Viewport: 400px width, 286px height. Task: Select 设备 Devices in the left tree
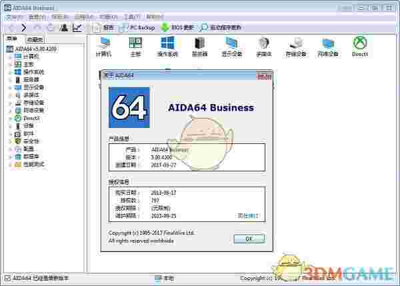click(24, 126)
